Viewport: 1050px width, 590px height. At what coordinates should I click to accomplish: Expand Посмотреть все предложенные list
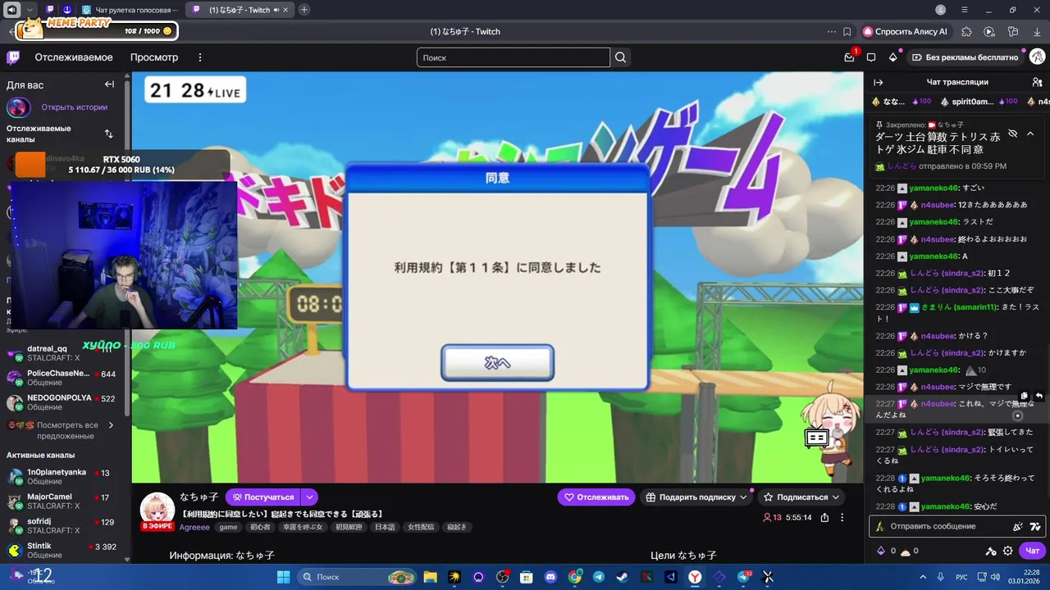pos(61,430)
